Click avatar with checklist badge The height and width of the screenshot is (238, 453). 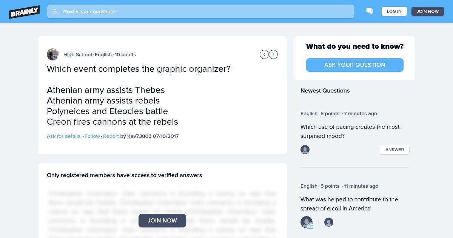coord(307,223)
